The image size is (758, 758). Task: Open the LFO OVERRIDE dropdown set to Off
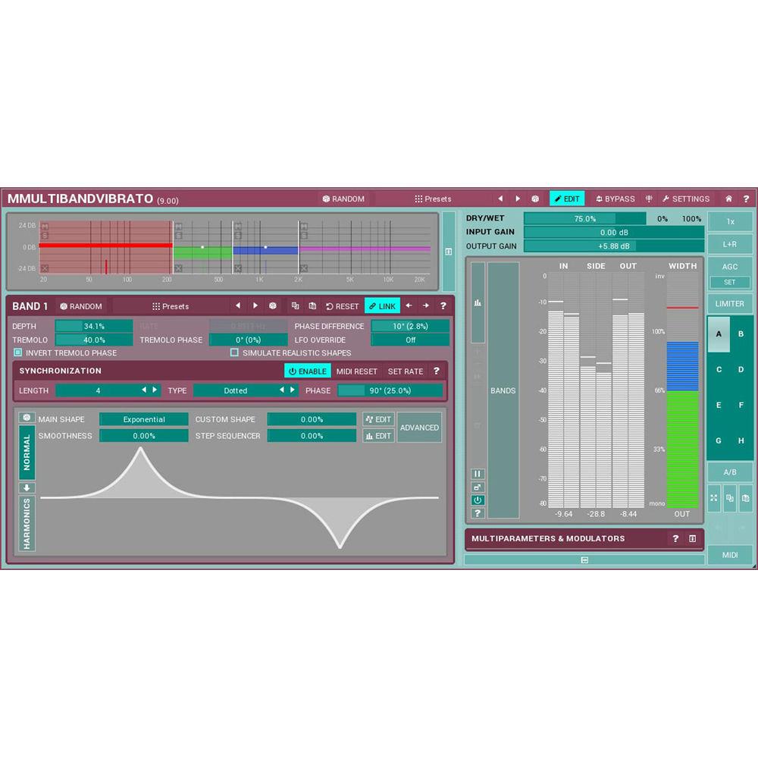click(409, 340)
